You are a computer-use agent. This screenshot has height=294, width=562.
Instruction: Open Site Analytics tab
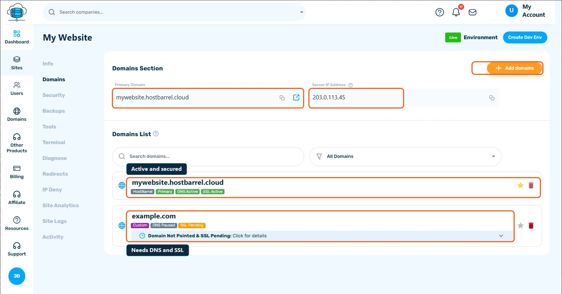click(60, 205)
